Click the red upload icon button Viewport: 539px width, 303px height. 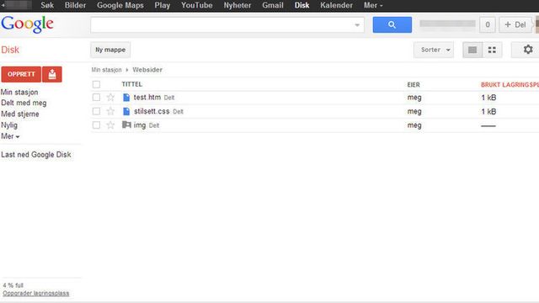[x=52, y=74]
